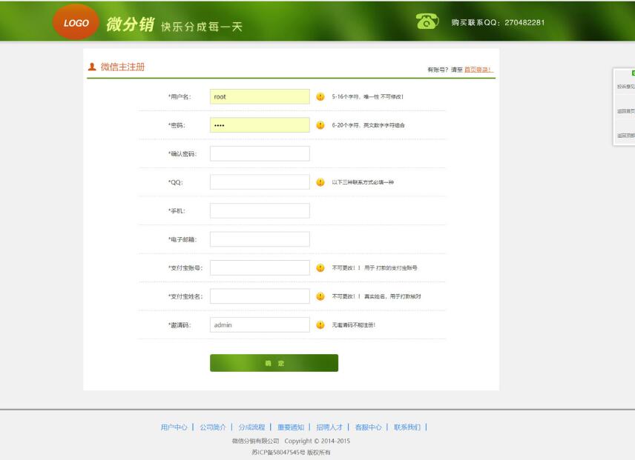The height and width of the screenshot is (460, 635).
Task: Open the 公司简介 footer link
Action: pyautogui.click(x=214, y=426)
